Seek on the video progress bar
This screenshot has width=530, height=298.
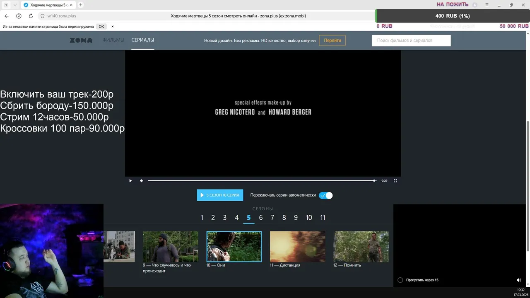tap(262, 181)
